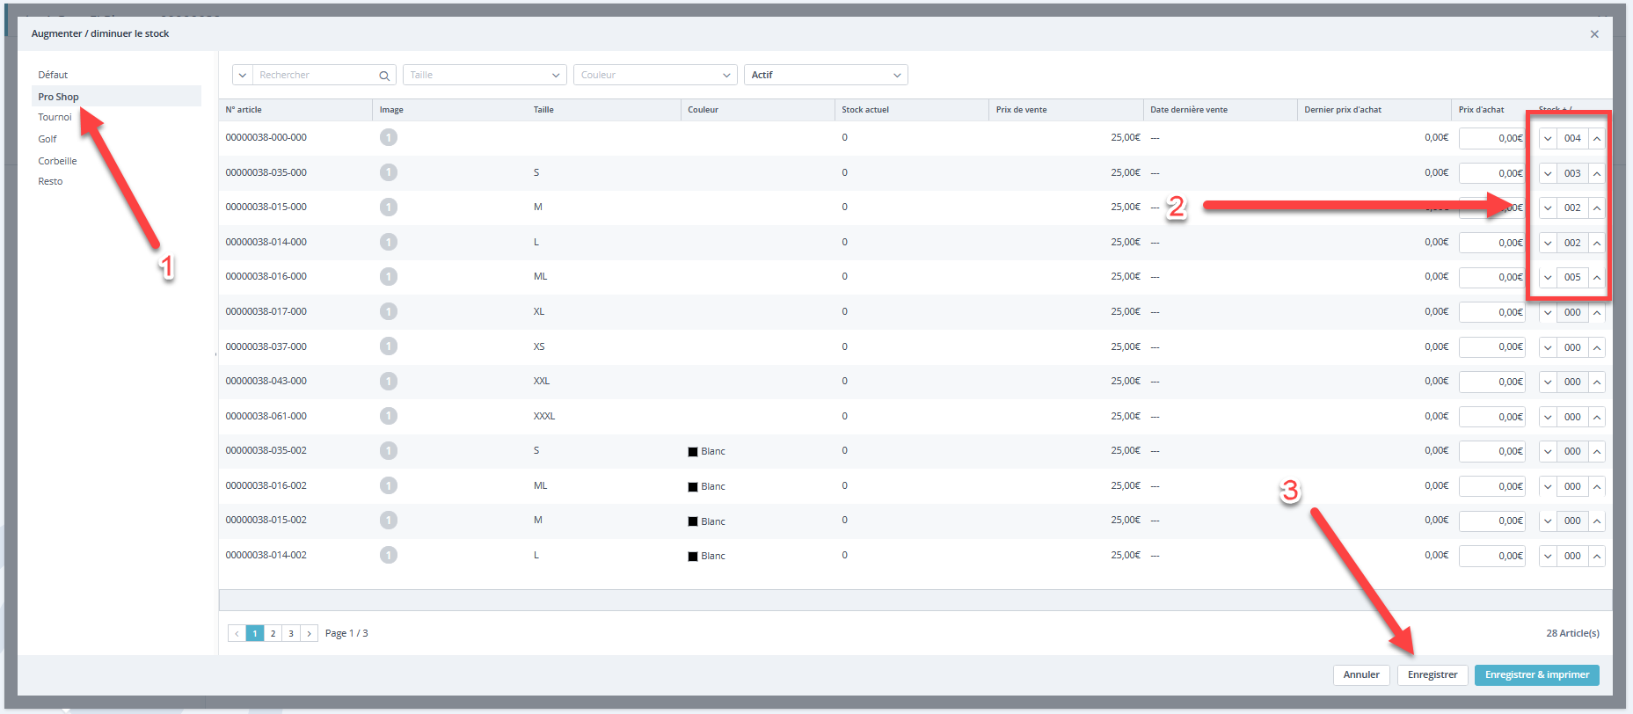
Task: Decrease stock for article 00000038-015-002
Action: 1548,521
